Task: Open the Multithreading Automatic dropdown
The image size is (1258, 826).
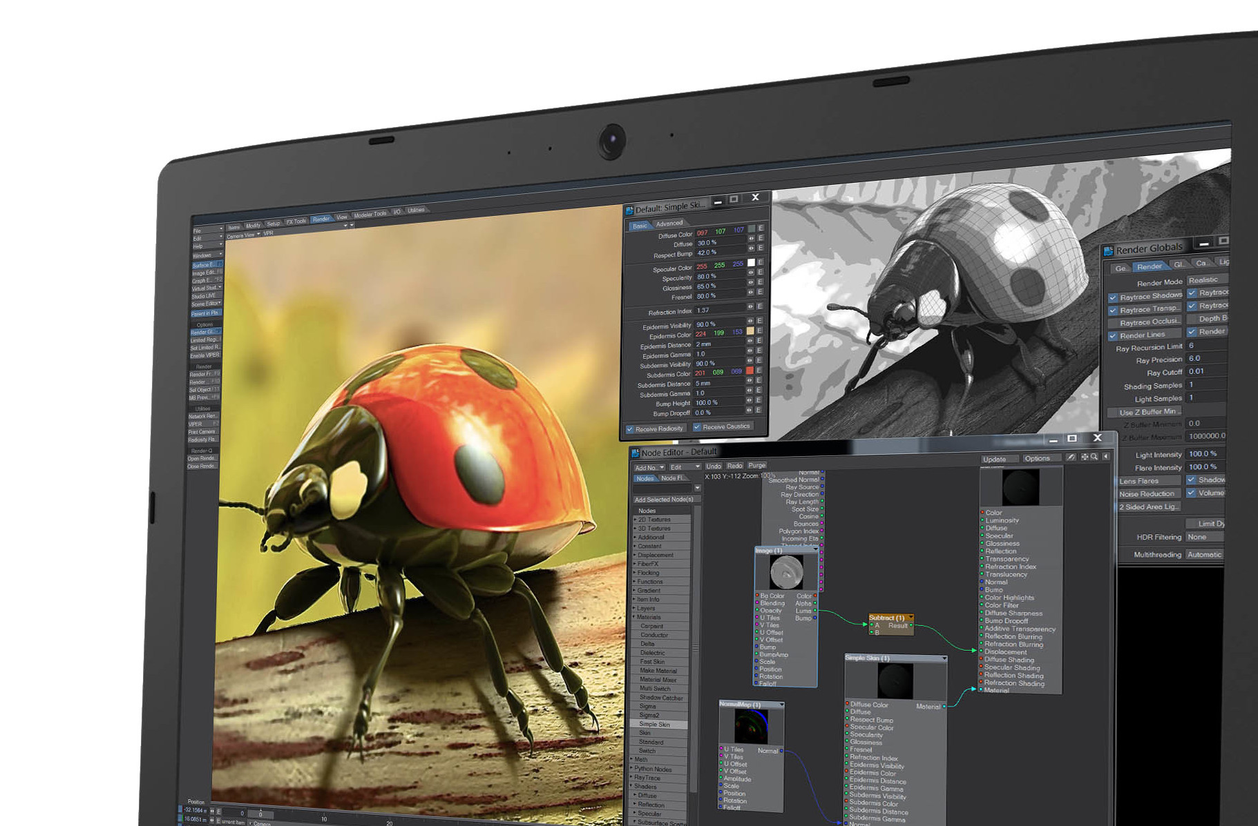Action: (1205, 555)
